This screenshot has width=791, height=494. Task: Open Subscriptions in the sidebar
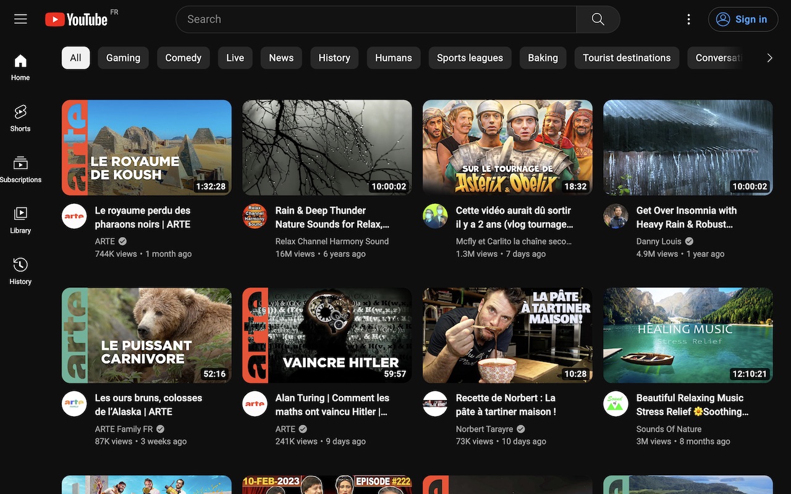pyautogui.click(x=20, y=169)
